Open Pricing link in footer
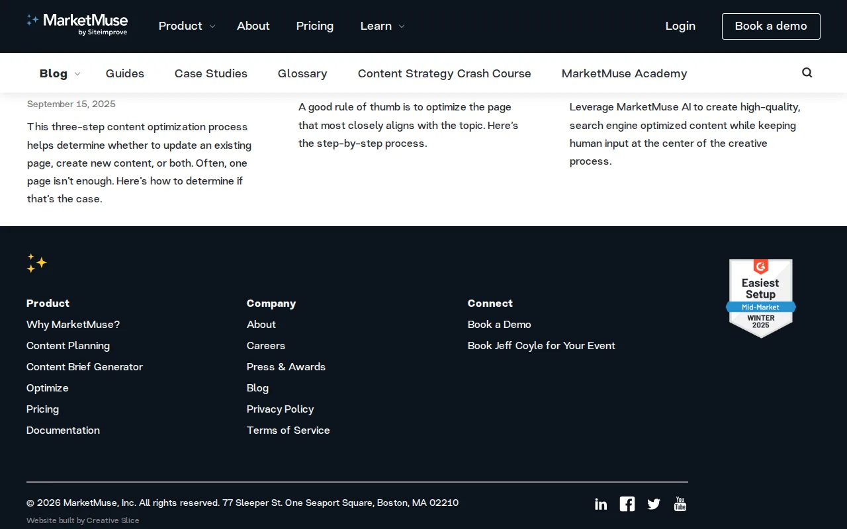Screen dimensions: 847x529 coord(43,409)
